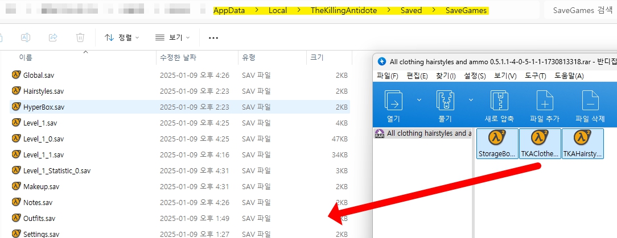Click the 파일 추가 (Add file) icon
617x238 pixels.
[x=545, y=101]
